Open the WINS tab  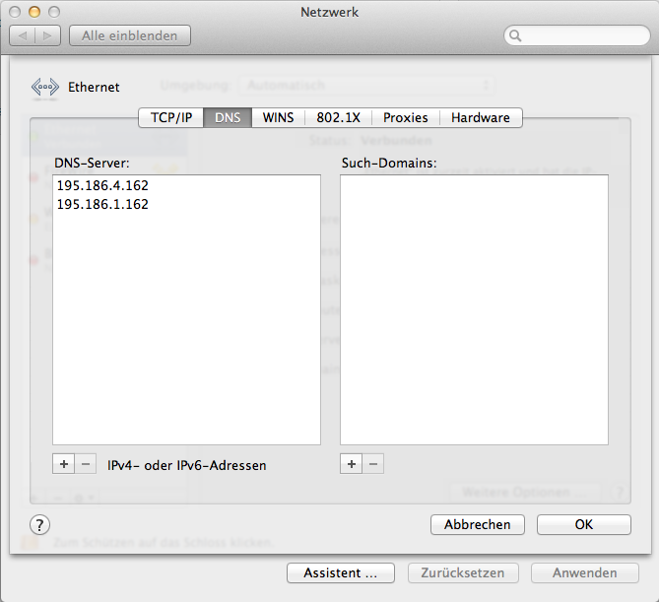pyautogui.click(x=278, y=117)
